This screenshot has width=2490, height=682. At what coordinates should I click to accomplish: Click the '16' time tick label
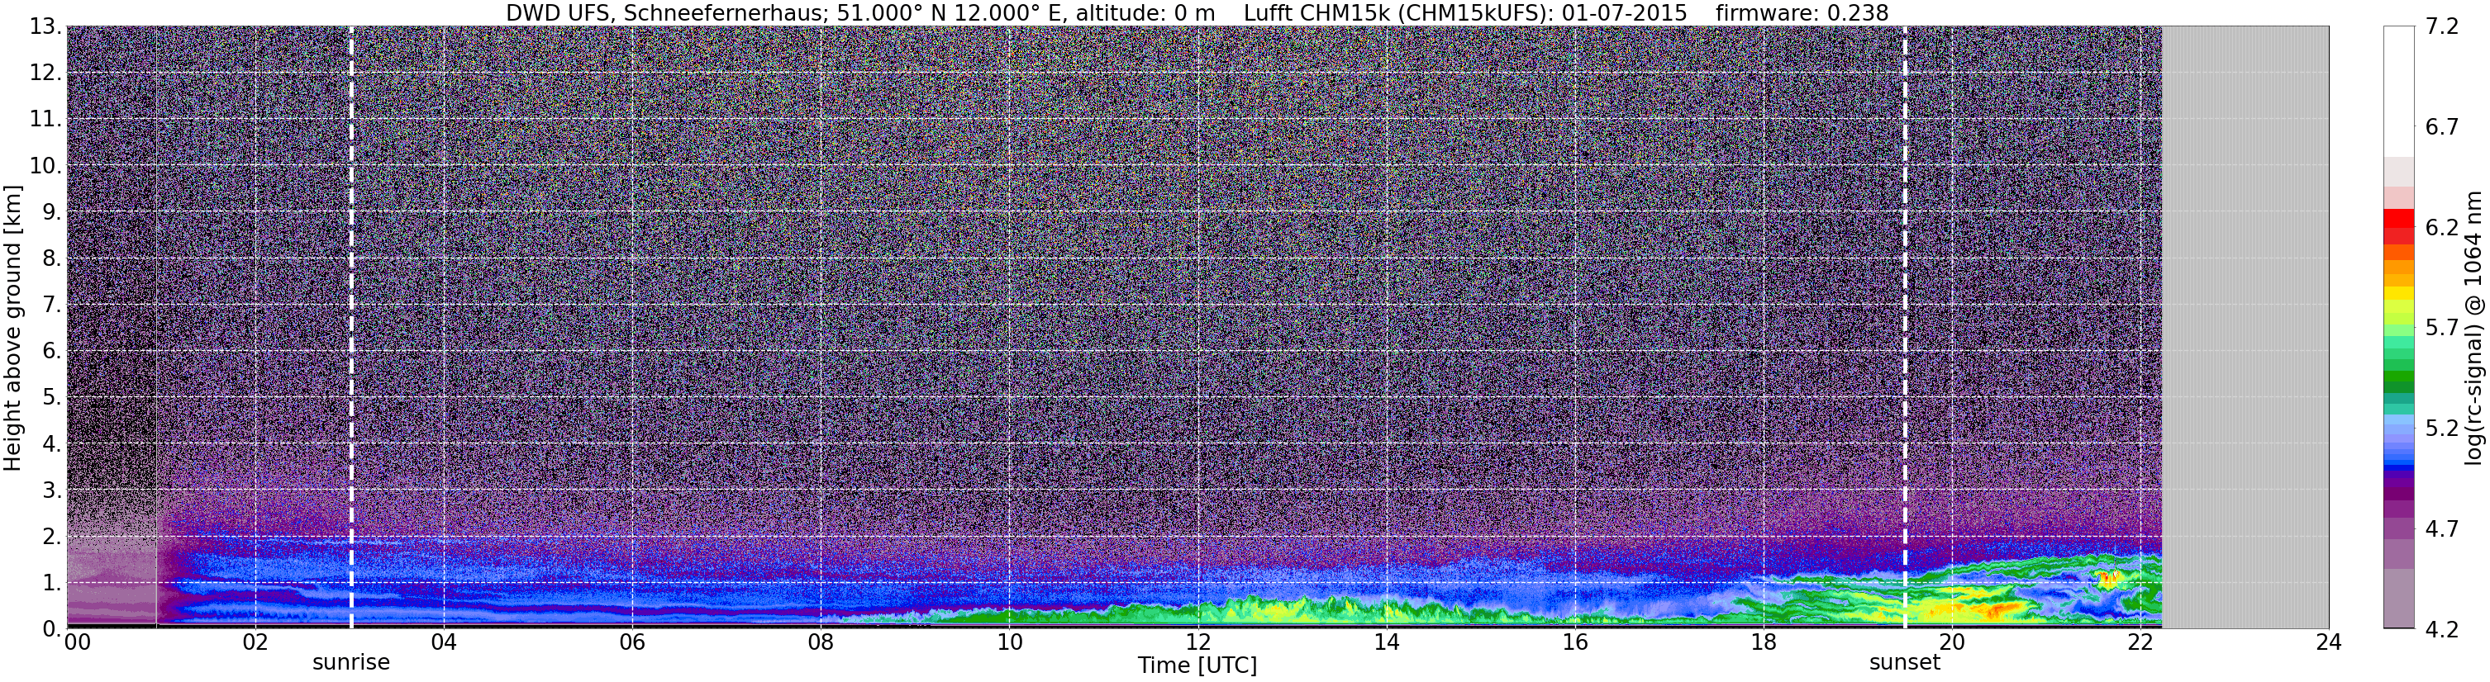coord(1574,642)
